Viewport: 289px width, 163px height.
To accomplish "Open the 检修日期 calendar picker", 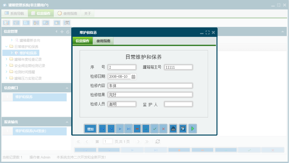I will click(x=134, y=76).
